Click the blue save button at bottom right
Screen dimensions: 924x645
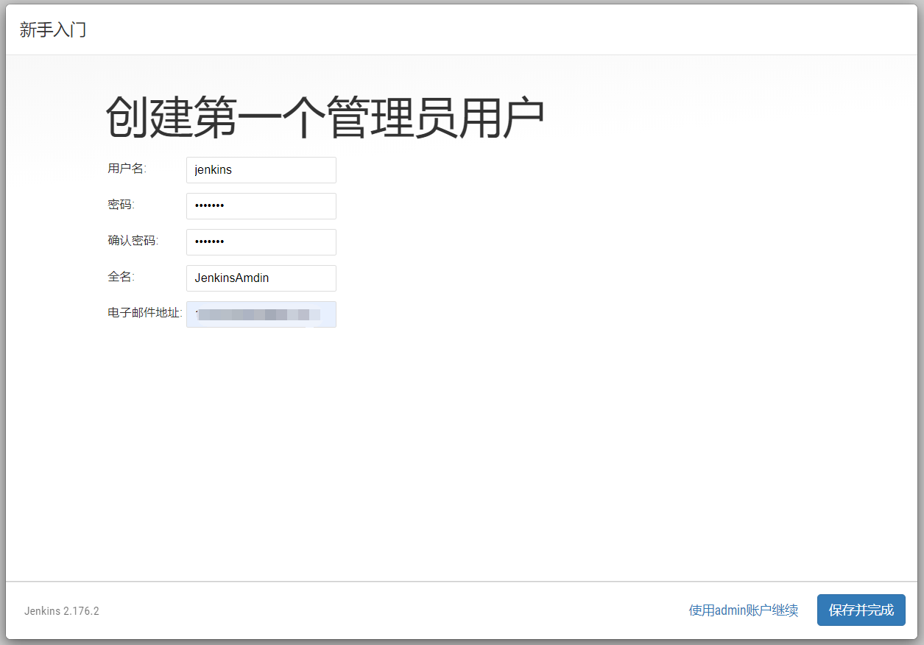[x=861, y=610]
